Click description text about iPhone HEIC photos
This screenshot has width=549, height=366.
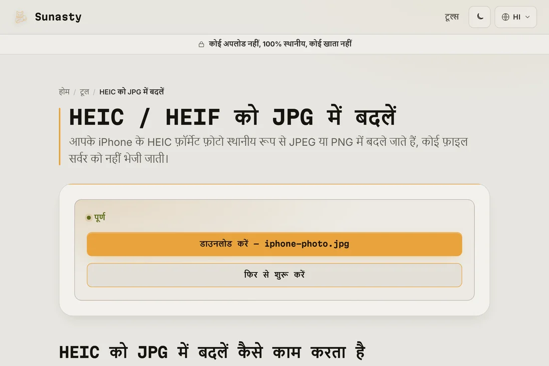[x=268, y=150]
